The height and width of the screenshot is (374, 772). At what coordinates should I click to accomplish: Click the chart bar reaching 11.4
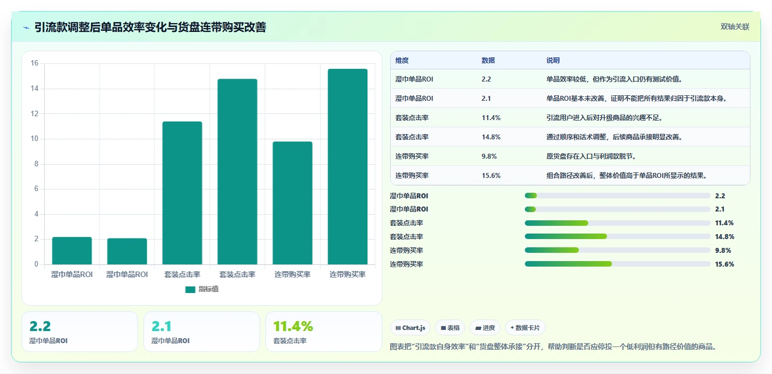(x=182, y=193)
